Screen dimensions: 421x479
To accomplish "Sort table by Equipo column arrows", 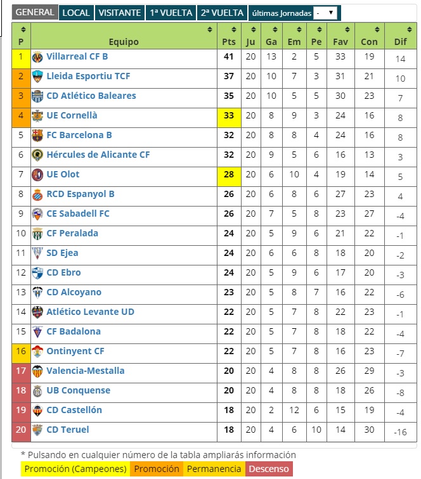I will pyautogui.click(x=210, y=29).
